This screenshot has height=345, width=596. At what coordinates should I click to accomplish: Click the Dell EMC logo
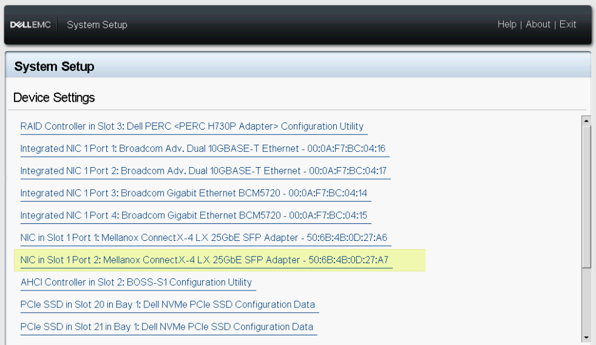pos(30,25)
